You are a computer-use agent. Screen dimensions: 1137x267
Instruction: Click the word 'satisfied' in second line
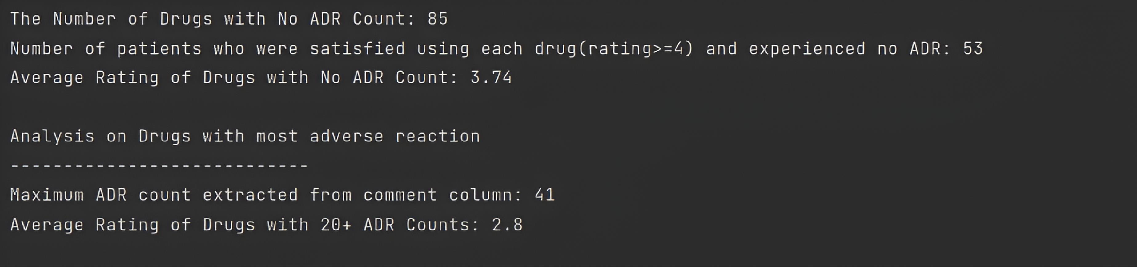[x=357, y=48]
